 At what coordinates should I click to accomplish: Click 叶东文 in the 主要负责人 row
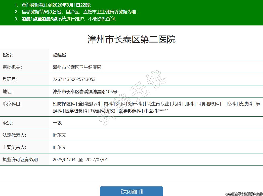pyautogui.click(x=59, y=147)
